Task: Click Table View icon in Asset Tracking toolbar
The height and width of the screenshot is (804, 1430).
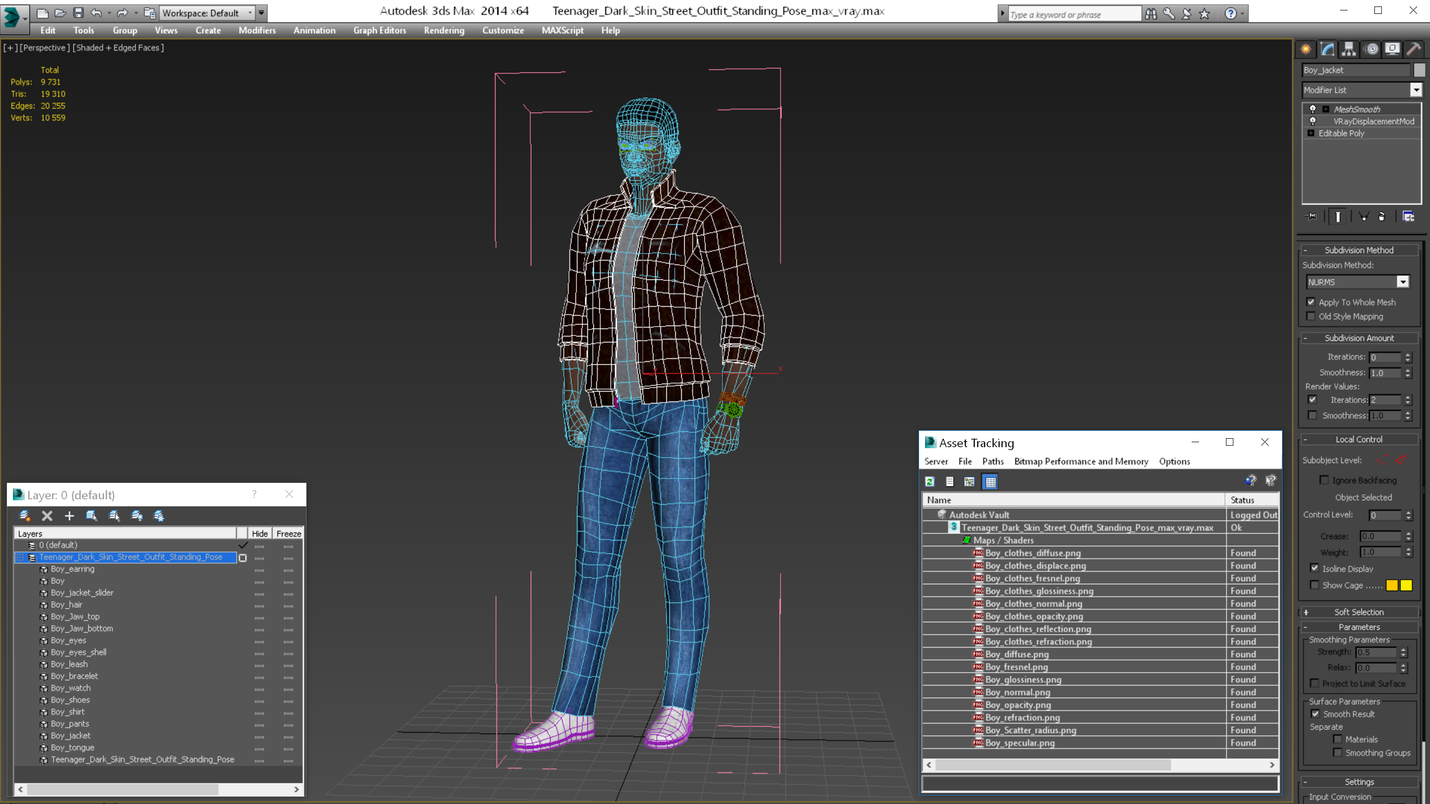Action: [991, 481]
